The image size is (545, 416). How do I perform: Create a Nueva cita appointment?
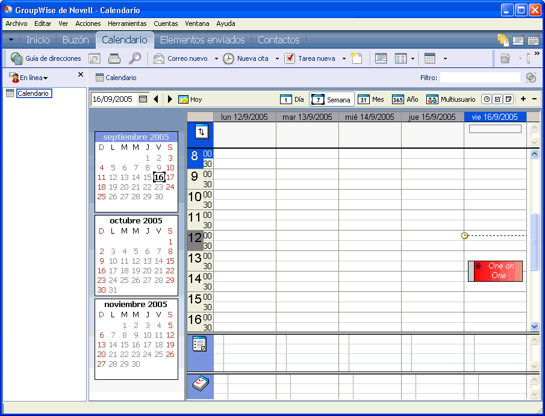click(x=246, y=58)
